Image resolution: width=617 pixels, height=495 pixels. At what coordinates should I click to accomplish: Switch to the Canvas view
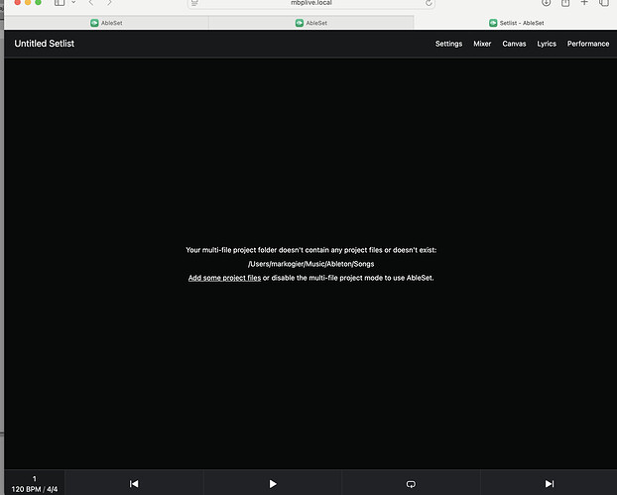(514, 44)
